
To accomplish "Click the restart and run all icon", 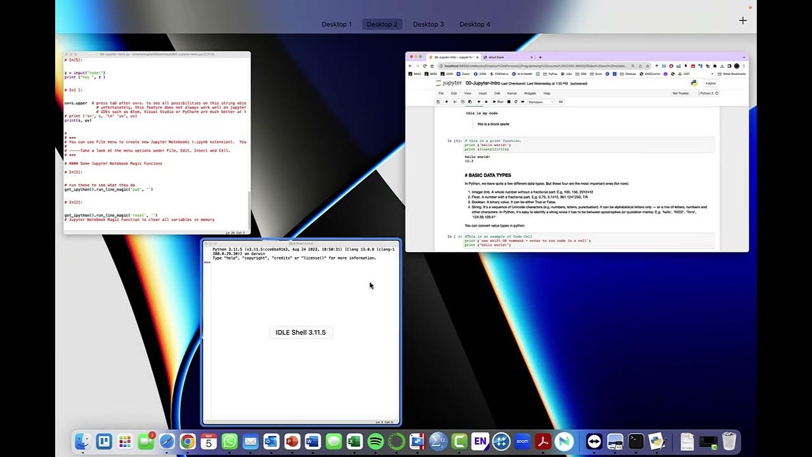I will pyautogui.click(x=523, y=102).
